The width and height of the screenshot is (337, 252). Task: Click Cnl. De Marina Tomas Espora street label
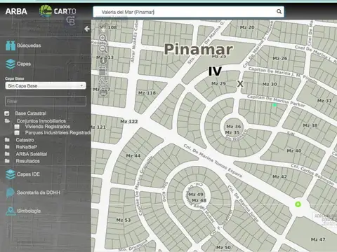213,160
